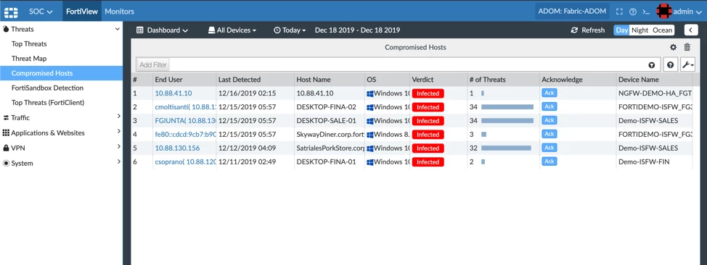Image resolution: width=707 pixels, height=265 pixels.
Task: Open the help question mark icon
Action: point(633,12)
